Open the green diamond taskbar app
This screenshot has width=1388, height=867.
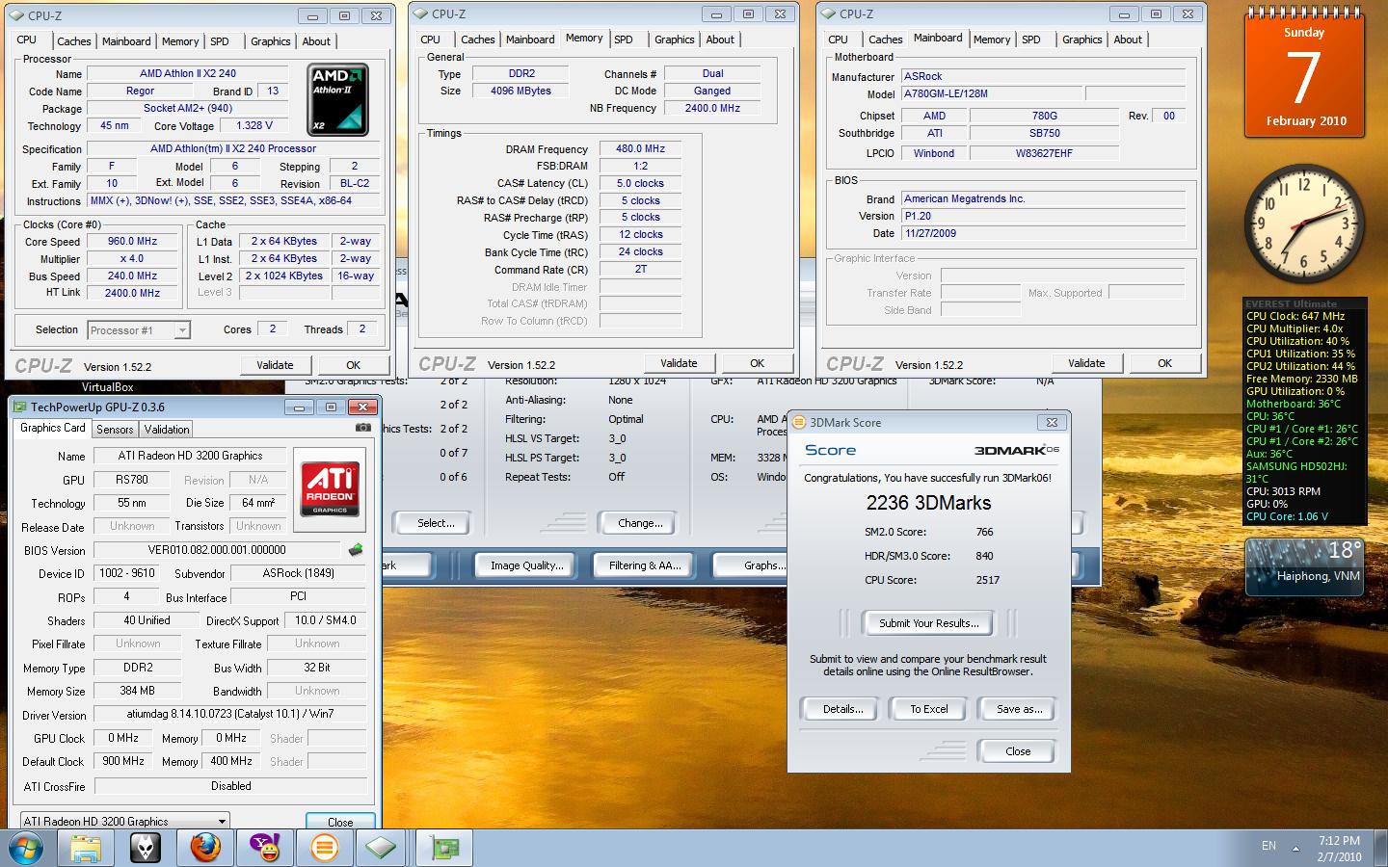pos(382,849)
